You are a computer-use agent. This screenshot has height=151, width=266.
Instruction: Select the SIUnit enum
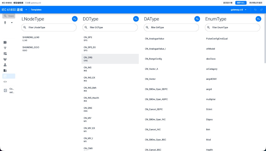232,109
